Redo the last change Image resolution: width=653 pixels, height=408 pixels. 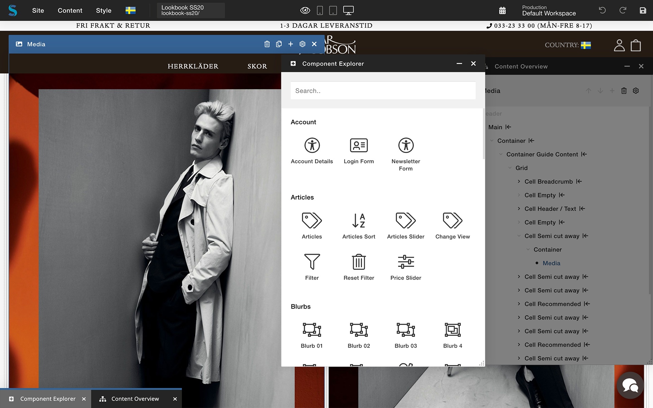click(623, 10)
